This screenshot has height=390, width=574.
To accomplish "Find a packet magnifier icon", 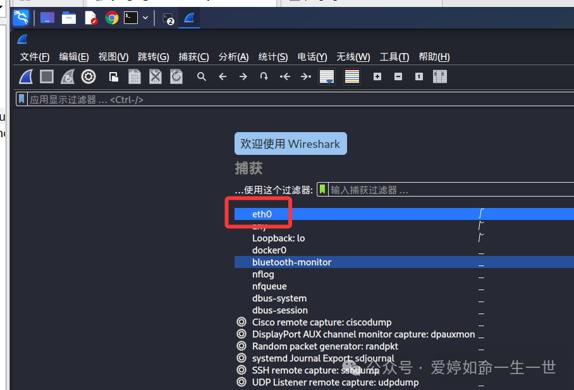I will pos(202,77).
